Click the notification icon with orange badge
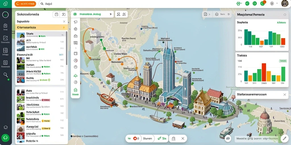 263,3
